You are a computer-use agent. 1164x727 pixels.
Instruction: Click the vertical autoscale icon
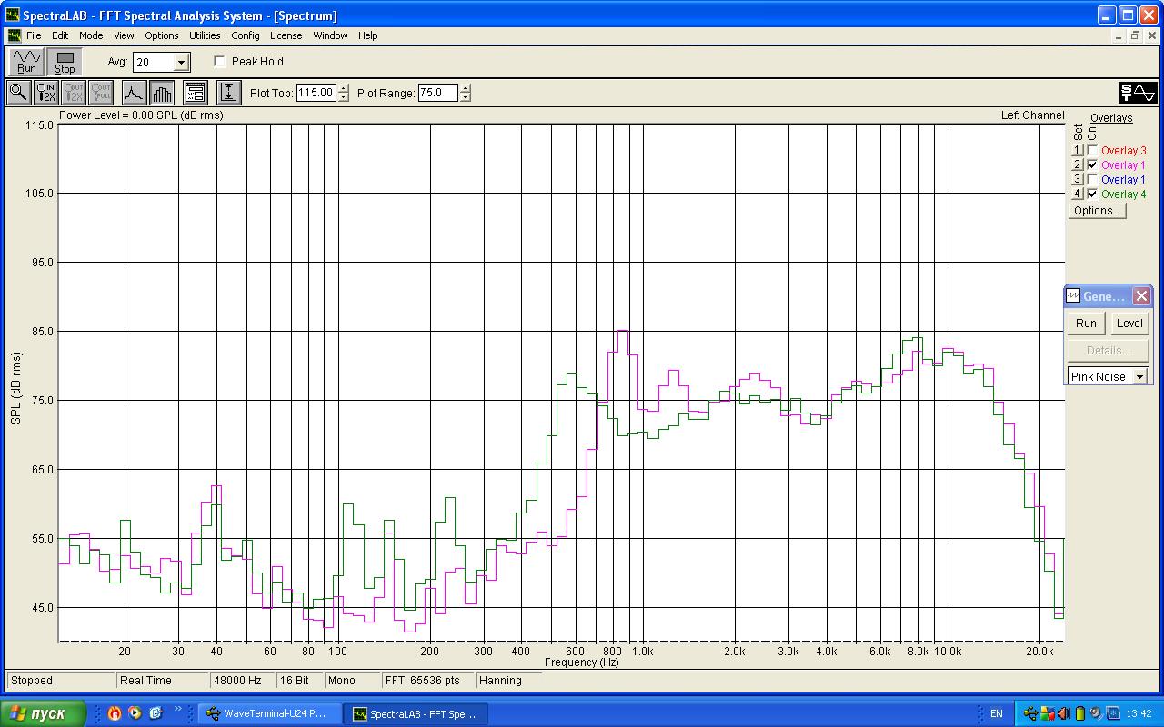228,92
